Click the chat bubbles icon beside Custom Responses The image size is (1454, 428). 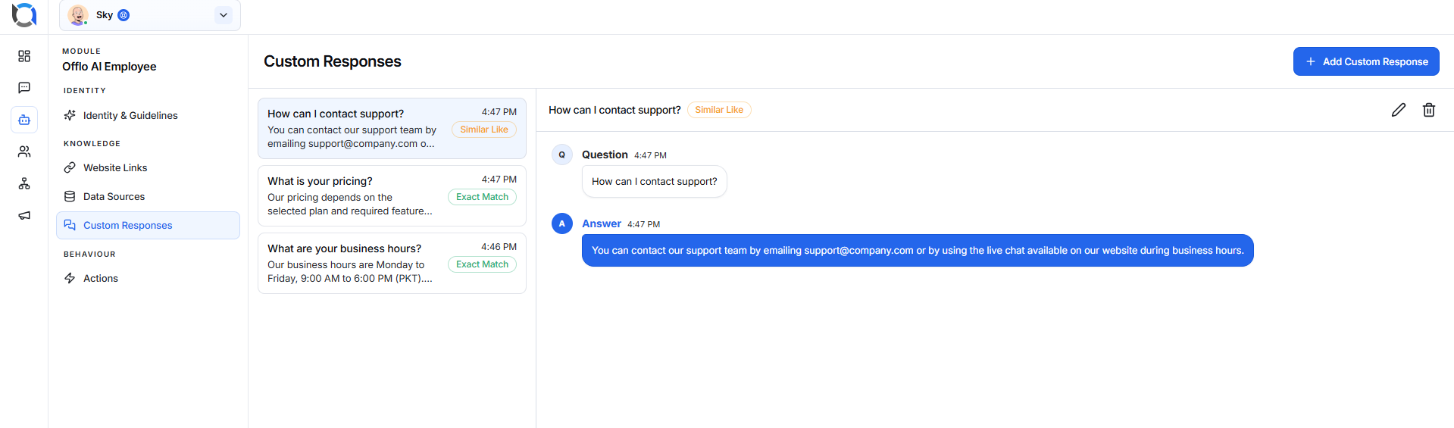[x=70, y=225]
